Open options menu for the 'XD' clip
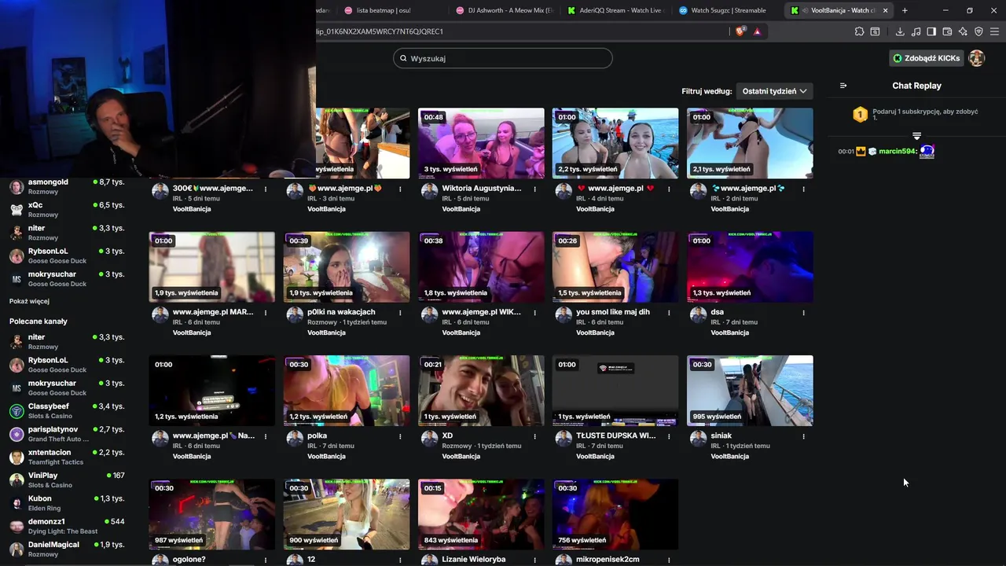The image size is (1006, 566). pyautogui.click(x=534, y=436)
